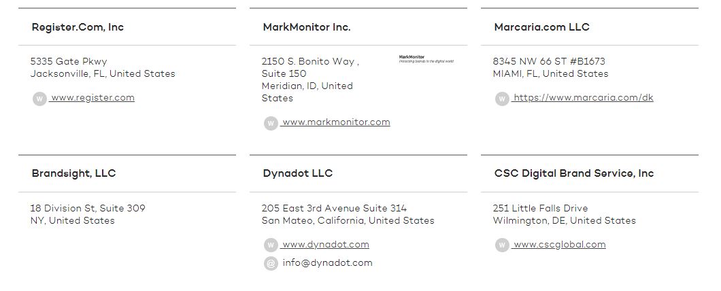
Task: Click the web icon beside www.cscglobal.com
Action: click(x=502, y=245)
